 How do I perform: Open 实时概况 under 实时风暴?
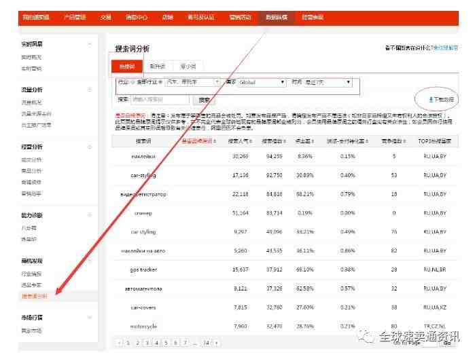pyautogui.click(x=31, y=57)
